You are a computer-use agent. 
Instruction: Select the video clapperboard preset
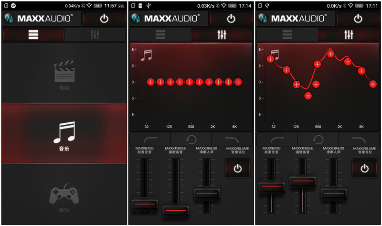[x=64, y=73]
